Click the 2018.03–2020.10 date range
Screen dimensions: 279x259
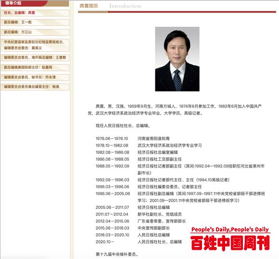point(113,235)
